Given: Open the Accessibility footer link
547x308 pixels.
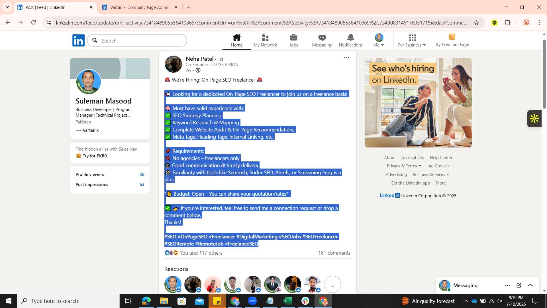Looking at the screenshot, I should tap(413, 157).
